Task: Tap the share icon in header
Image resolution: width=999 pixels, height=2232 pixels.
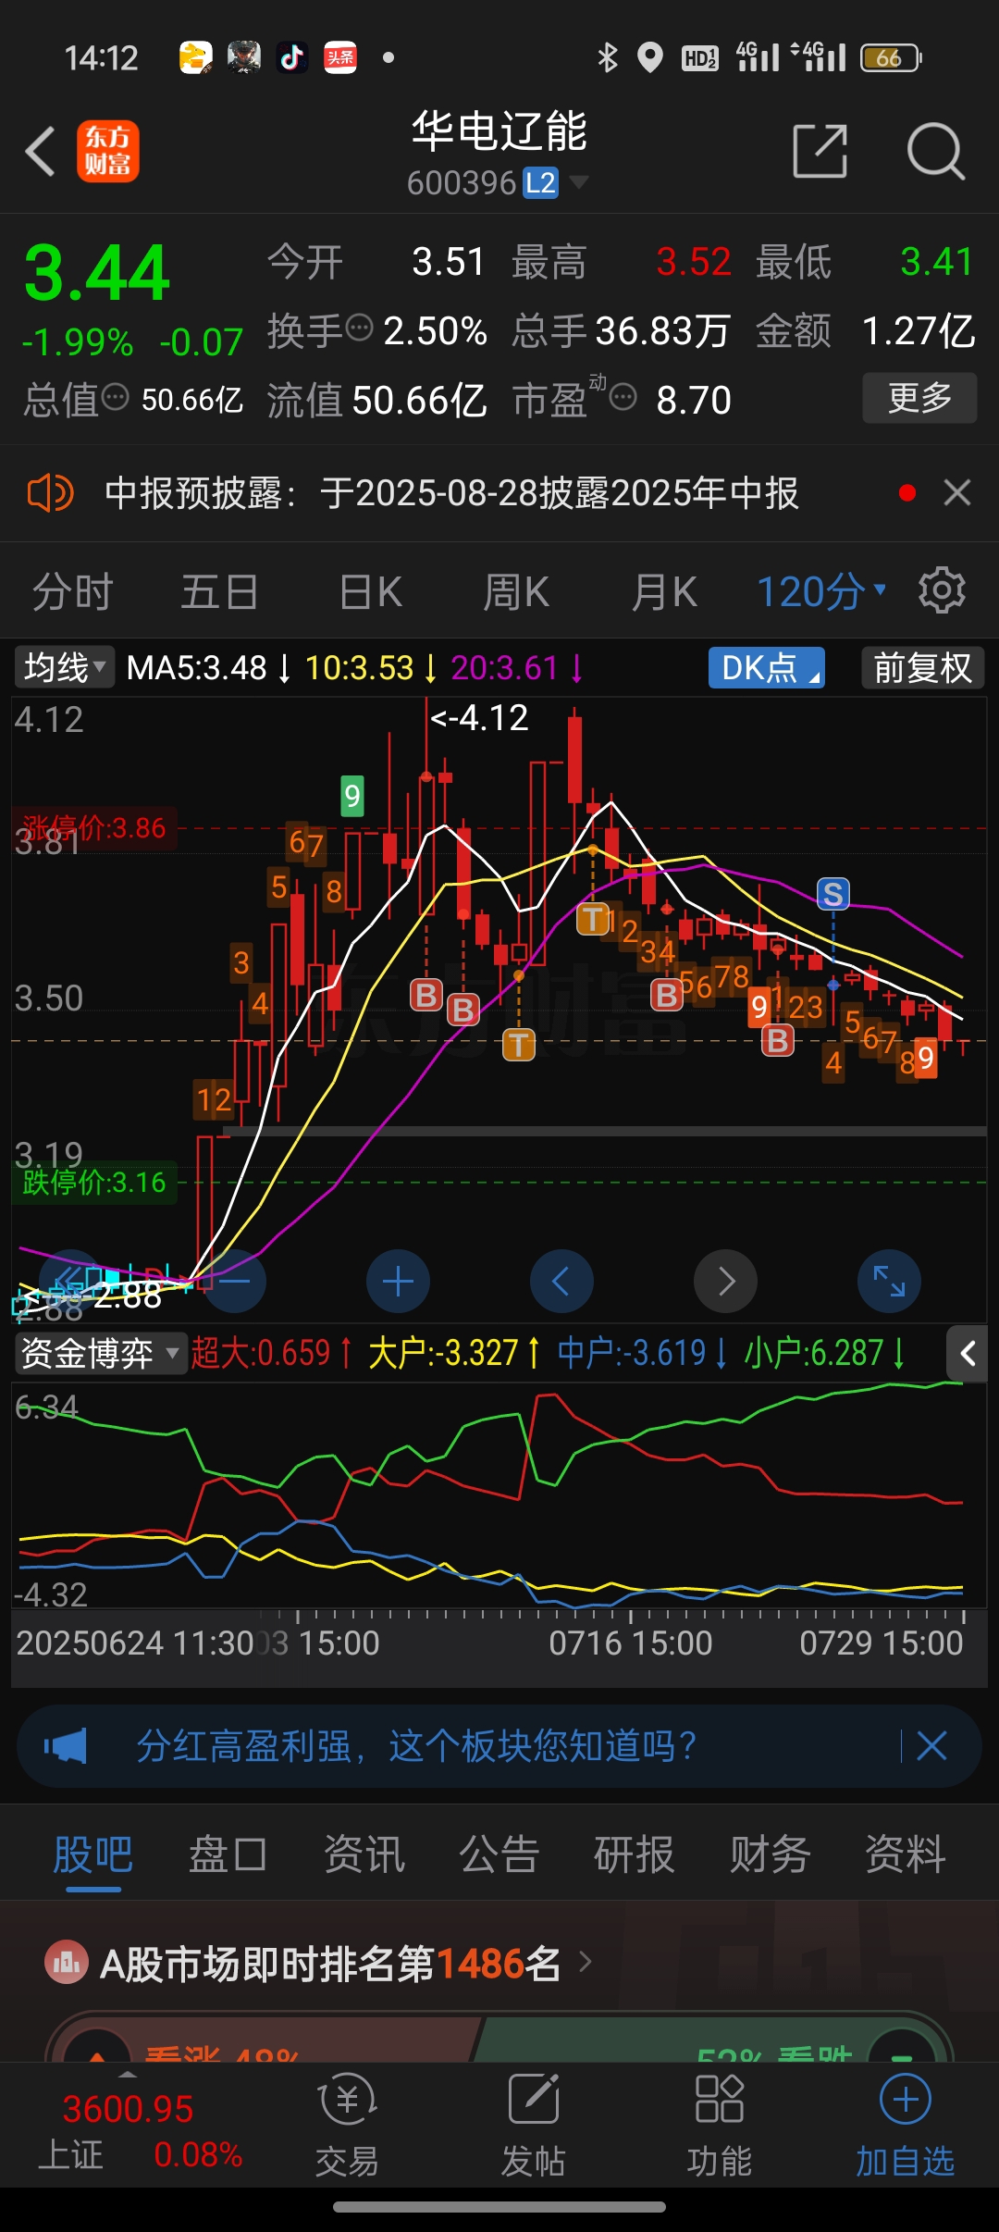Action: point(820,151)
